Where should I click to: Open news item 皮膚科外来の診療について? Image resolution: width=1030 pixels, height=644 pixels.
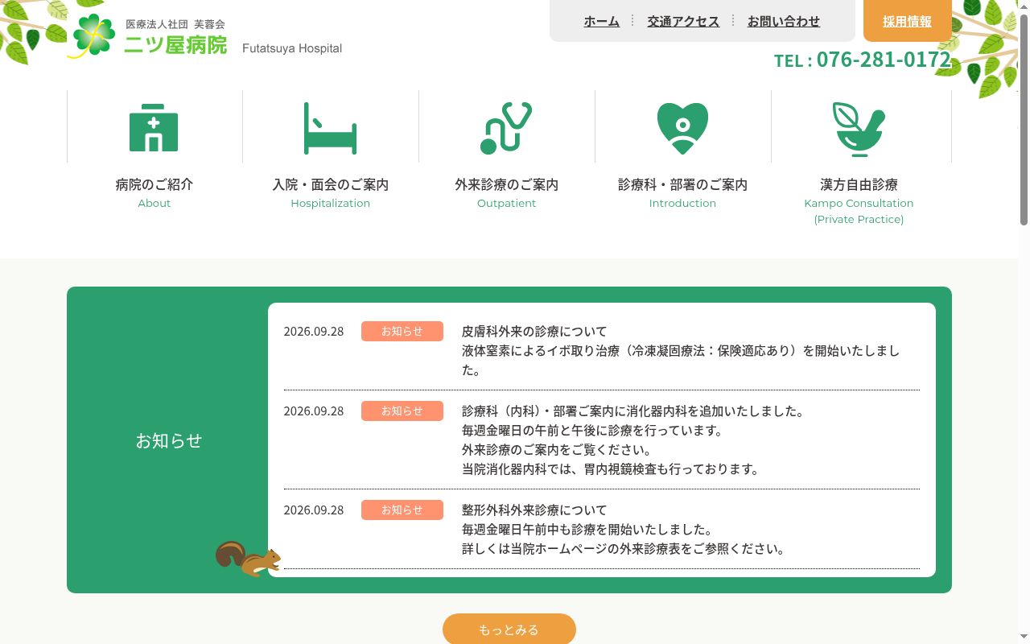point(534,331)
